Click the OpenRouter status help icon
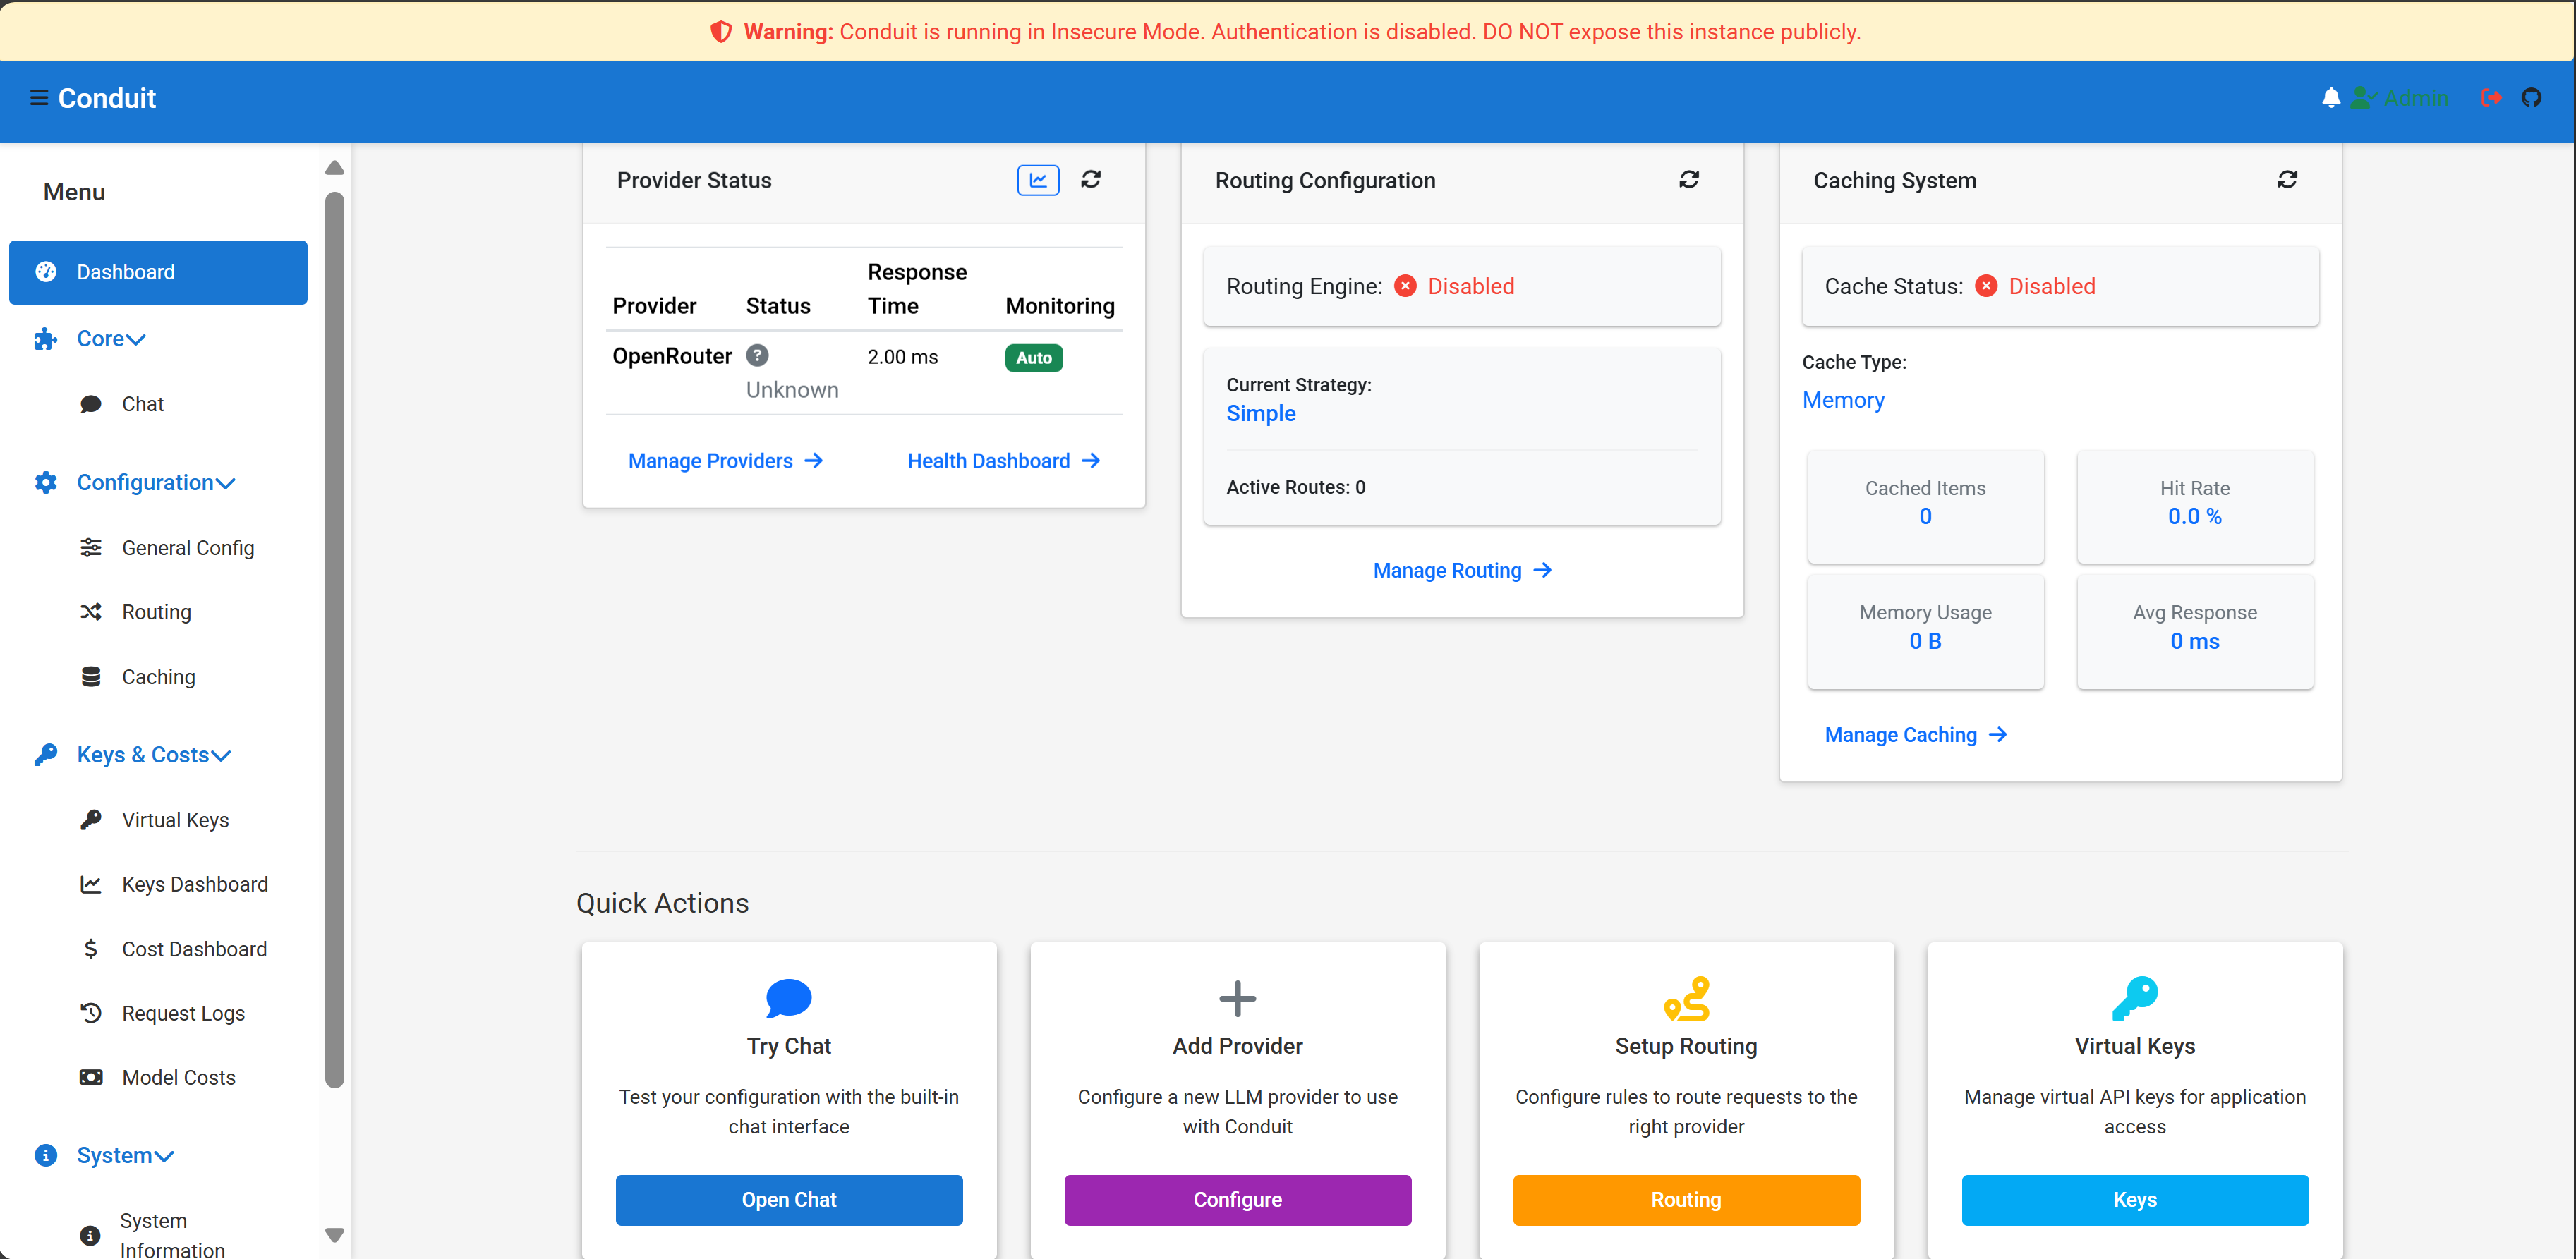 coord(757,355)
